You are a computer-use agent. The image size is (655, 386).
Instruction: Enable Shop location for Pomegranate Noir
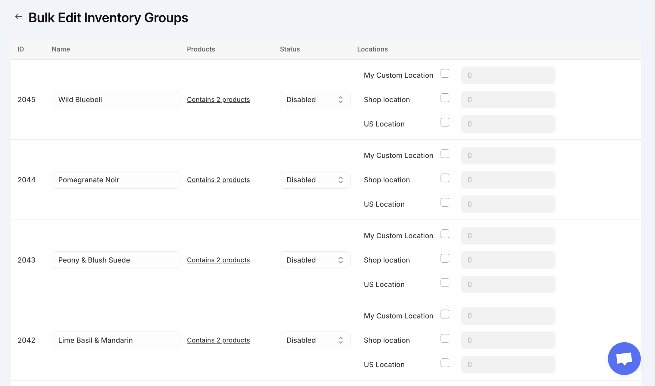(x=445, y=178)
